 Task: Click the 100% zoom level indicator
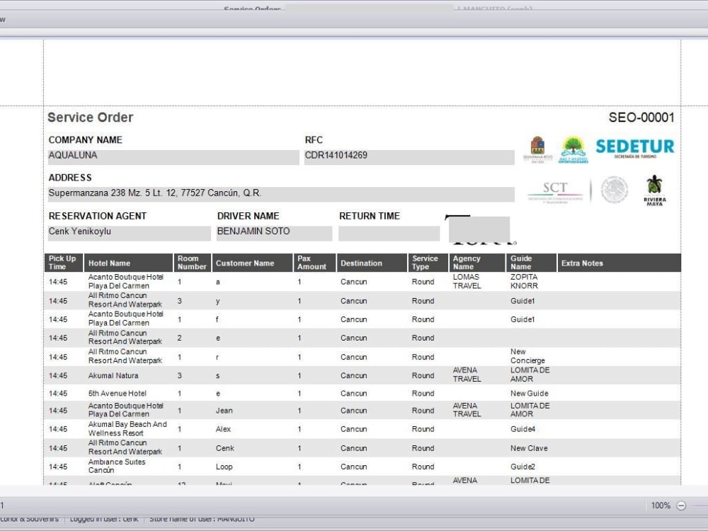tap(661, 506)
